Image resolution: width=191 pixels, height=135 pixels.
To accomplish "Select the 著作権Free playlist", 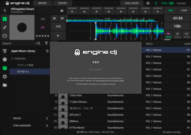I will [x=30, y=72].
